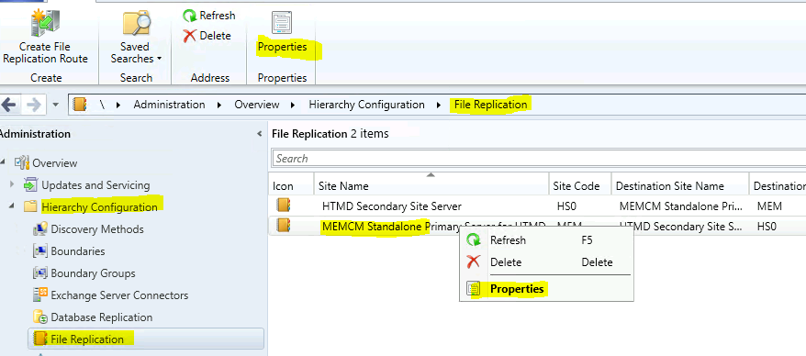Expand breadcrumb arrow after Administration
The image size is (806, 356).
[219, 106]
